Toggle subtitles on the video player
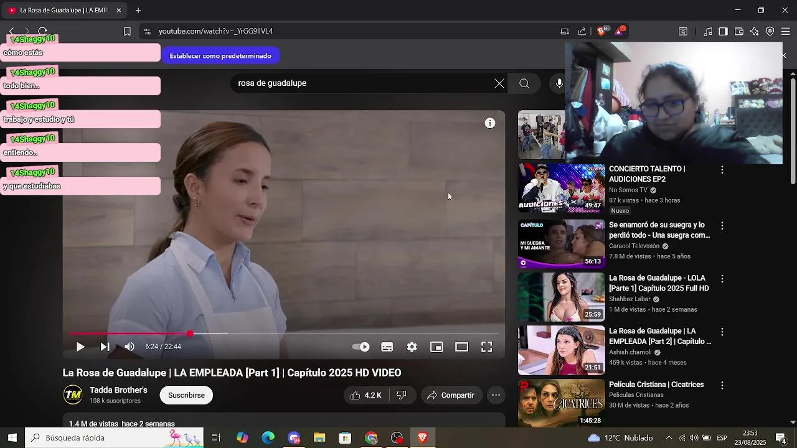Screen dimensions: 797x448 [x=387, y=347]
